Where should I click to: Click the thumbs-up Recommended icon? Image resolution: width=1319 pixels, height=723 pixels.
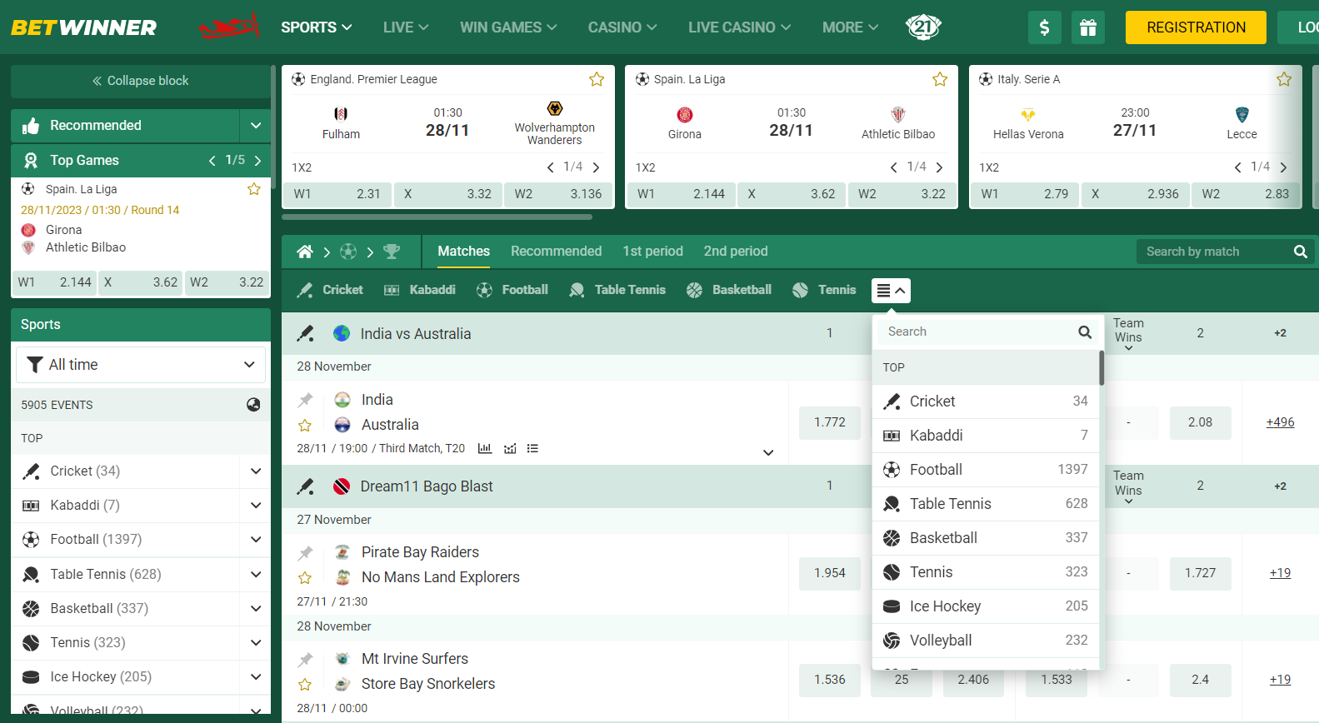[31, 126]
